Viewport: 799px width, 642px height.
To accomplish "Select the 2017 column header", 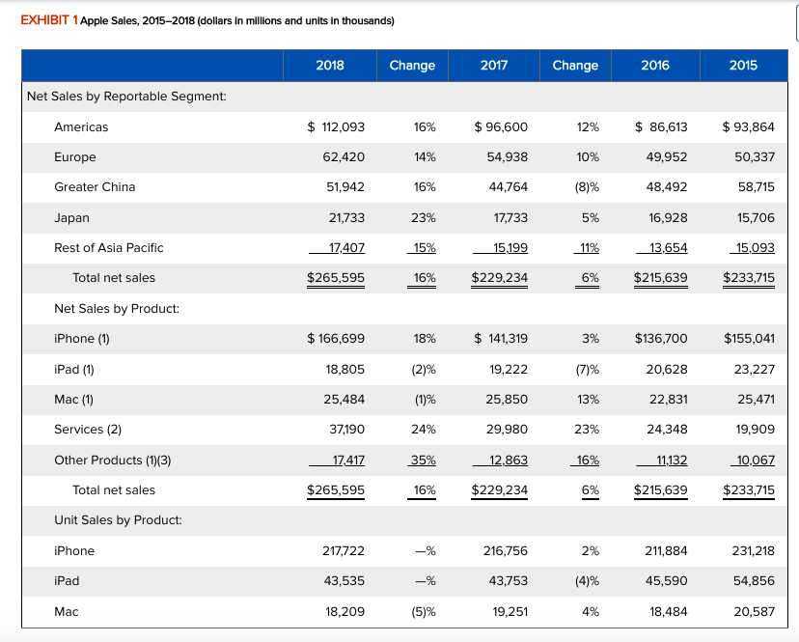I will coord(493,66).
